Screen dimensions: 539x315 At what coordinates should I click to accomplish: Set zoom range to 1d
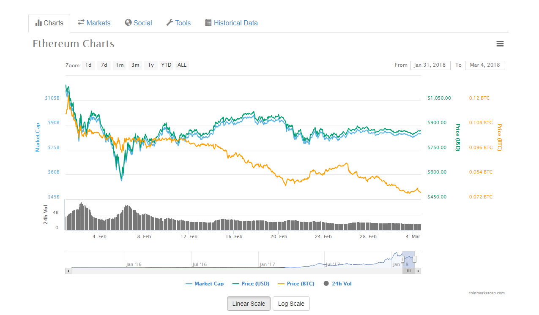(88, 65)
